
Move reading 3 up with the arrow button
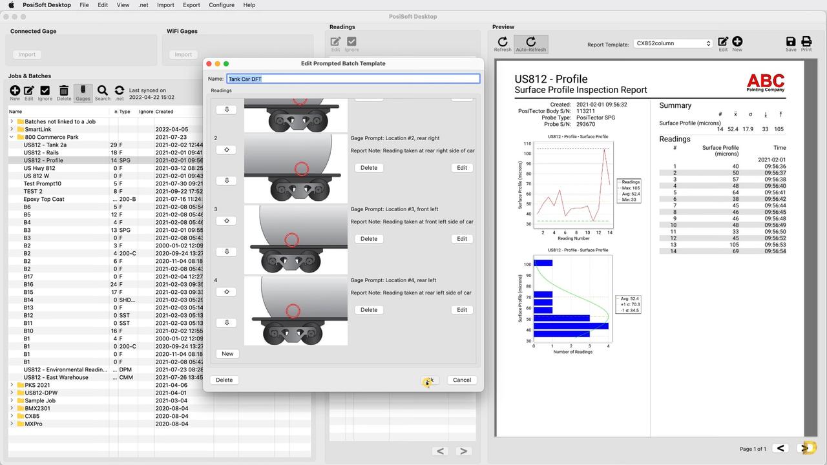click(x=227, y=221)
